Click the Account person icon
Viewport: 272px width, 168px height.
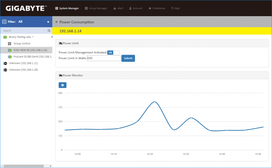(130, 8)
